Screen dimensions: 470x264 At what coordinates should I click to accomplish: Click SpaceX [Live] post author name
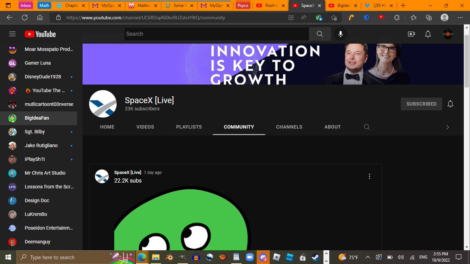128,172
